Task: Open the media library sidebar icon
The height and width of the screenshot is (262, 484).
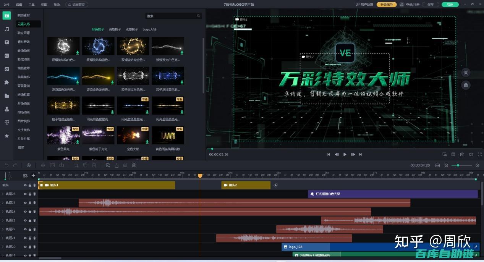Action: pos(6,16)
